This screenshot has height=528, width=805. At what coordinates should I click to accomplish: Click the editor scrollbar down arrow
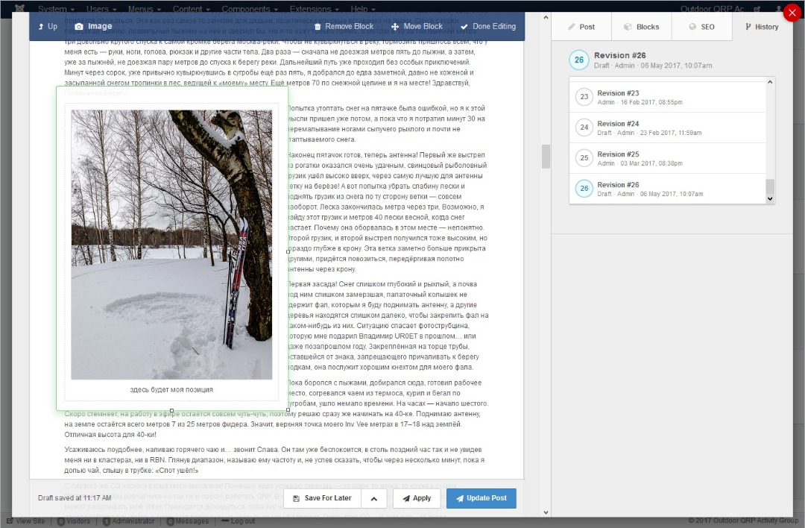[546, 512]
